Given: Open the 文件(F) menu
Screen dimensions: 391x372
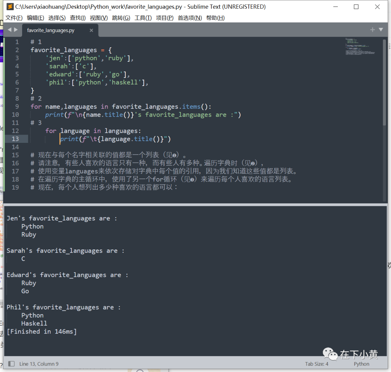Looking at the screenshot, I should [14, 18].
